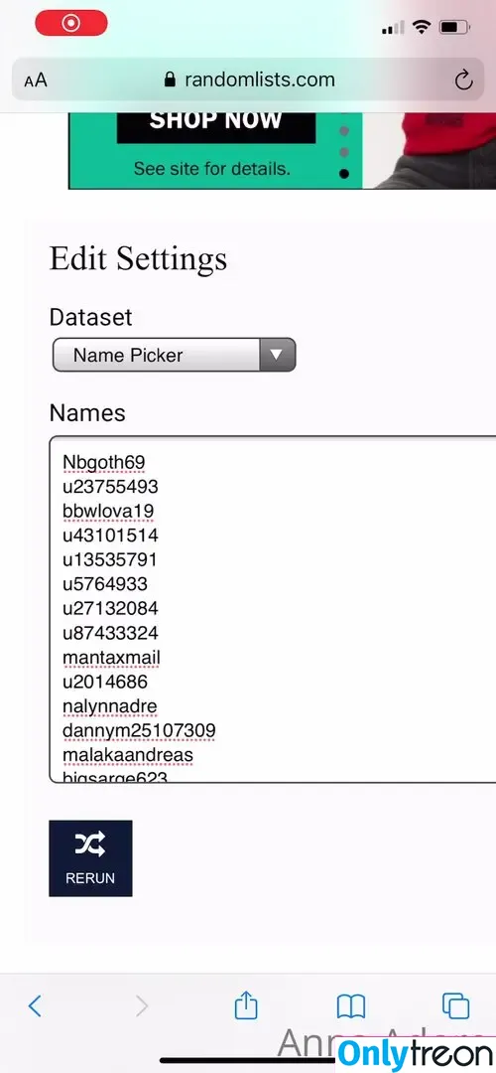The height and width of the screenshot is (1073, 496).
Task: Open the Safari bookmarks book icon
Action: (351, 1005)
